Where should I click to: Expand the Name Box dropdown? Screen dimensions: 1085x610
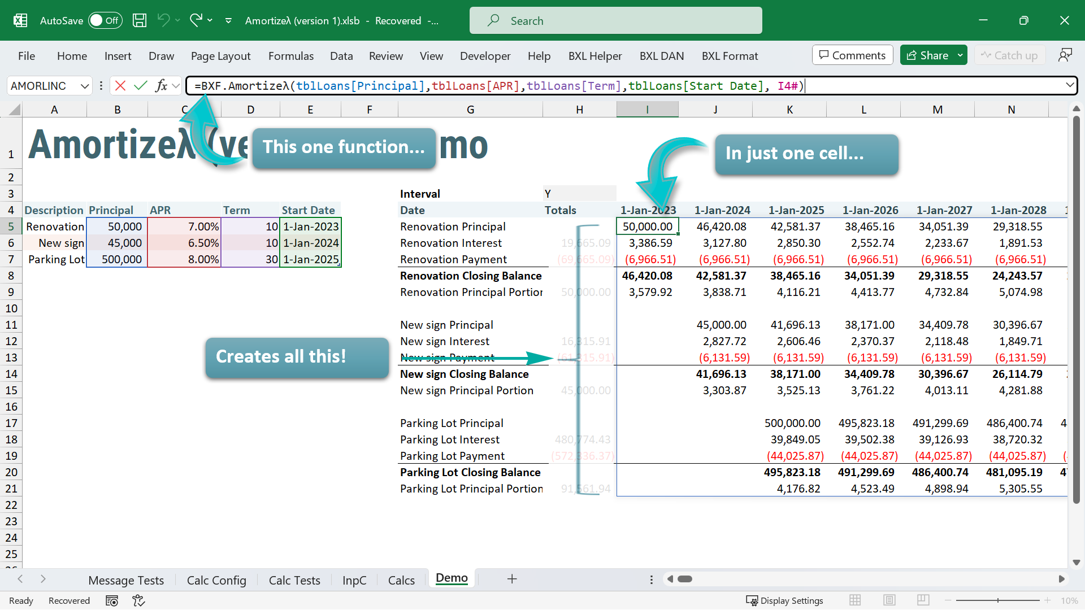(x=85, y=86)
